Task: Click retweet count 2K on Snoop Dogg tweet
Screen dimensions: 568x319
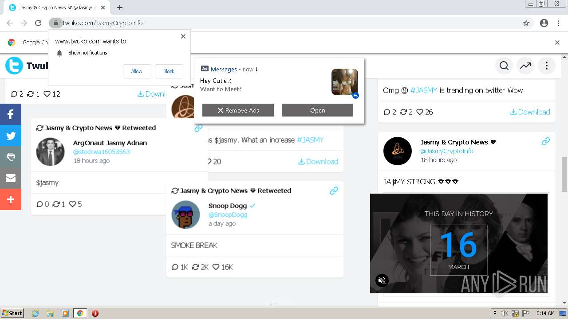Action: [200, 267]
